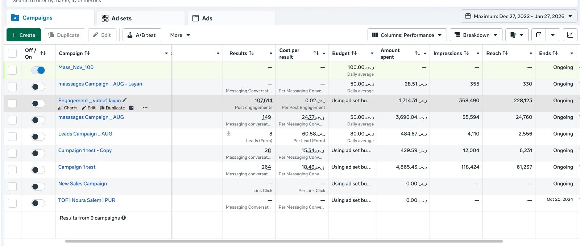580x246 pixels.
Task: Enable the Campaign 1 test toggle
Action: click(38, 170)
